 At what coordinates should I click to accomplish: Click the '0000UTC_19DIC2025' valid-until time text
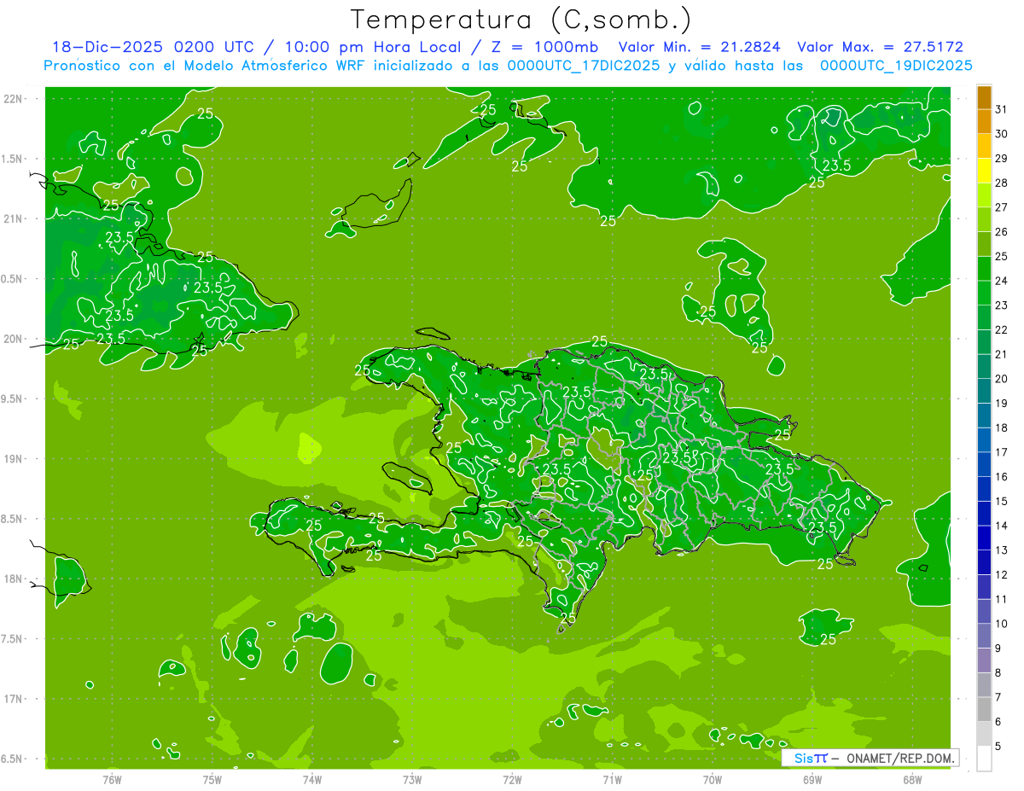[x=896, y=66]
